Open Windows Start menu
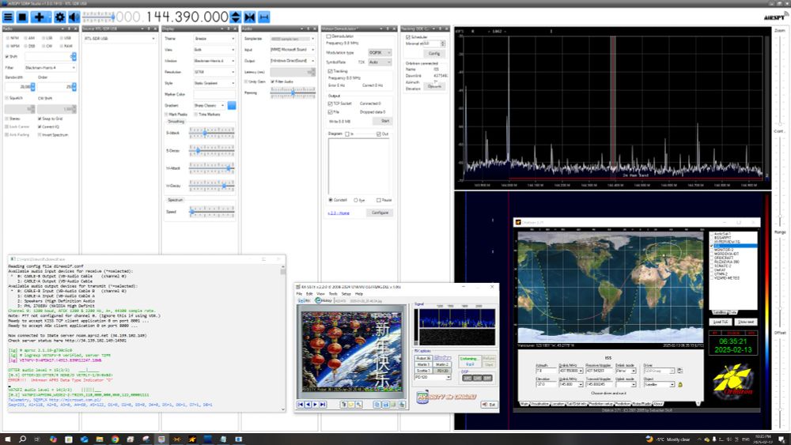The height and width of the screenshot is (445, 791). [7, 439]
